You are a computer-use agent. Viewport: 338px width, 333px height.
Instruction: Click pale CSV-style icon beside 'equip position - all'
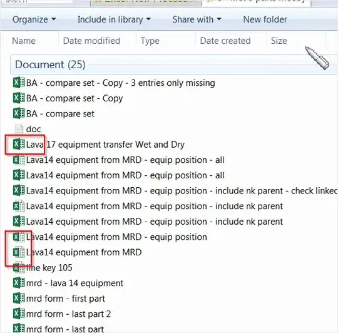(x=19, y=160)
